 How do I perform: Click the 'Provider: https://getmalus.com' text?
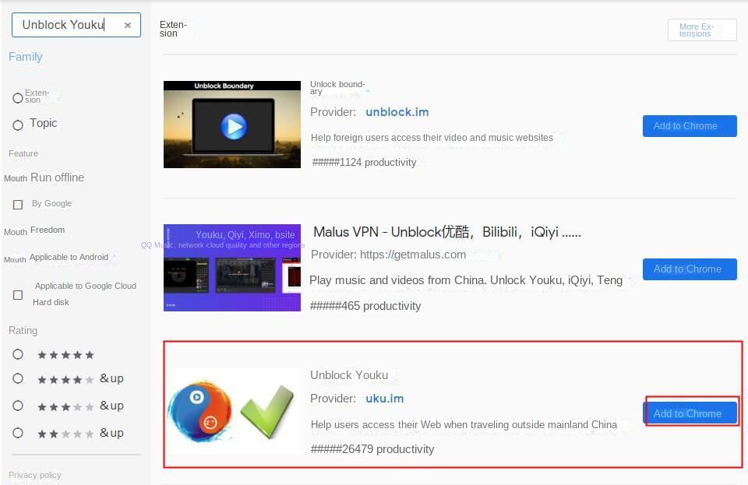click(x=388, y=255)
